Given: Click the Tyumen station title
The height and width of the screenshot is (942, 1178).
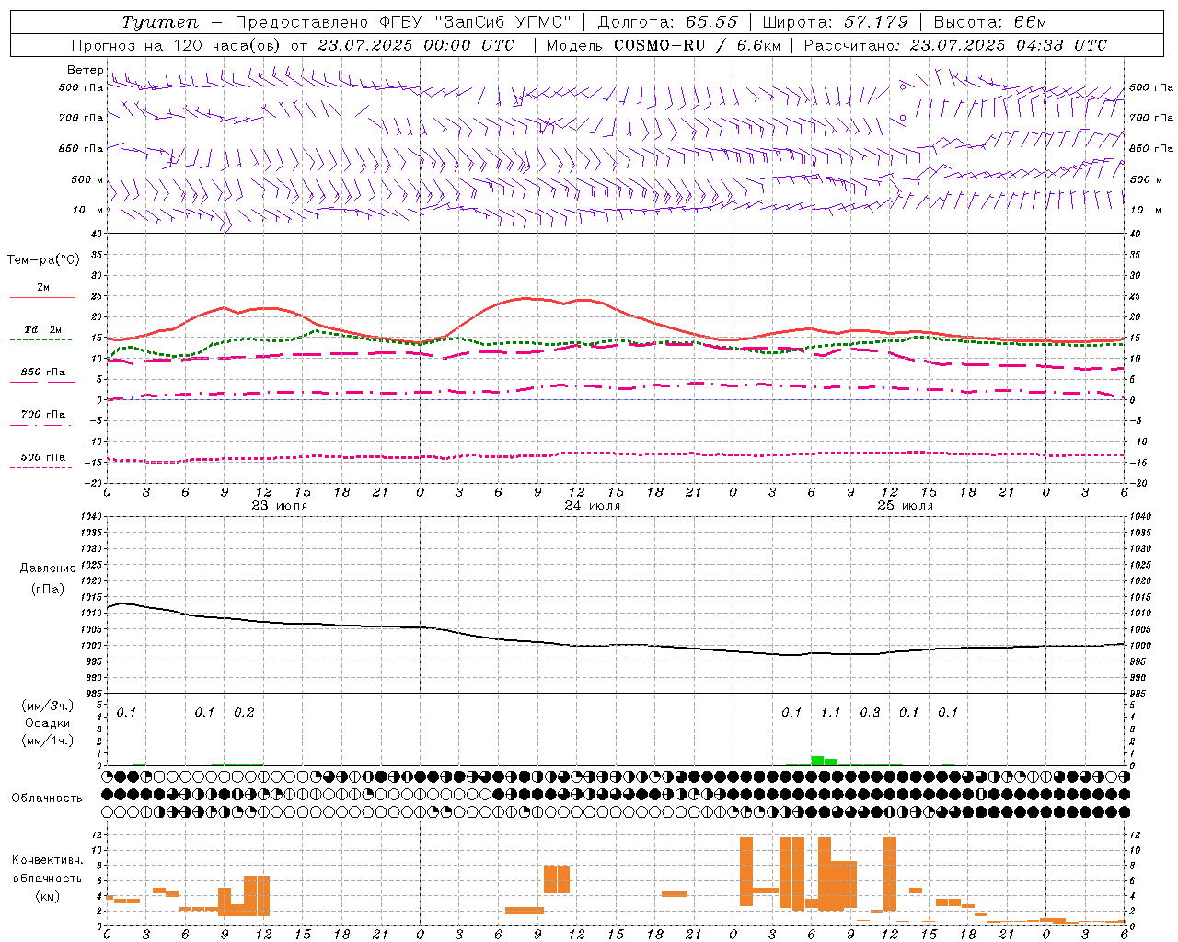Looking at the screenshot, I should point(160,22).
